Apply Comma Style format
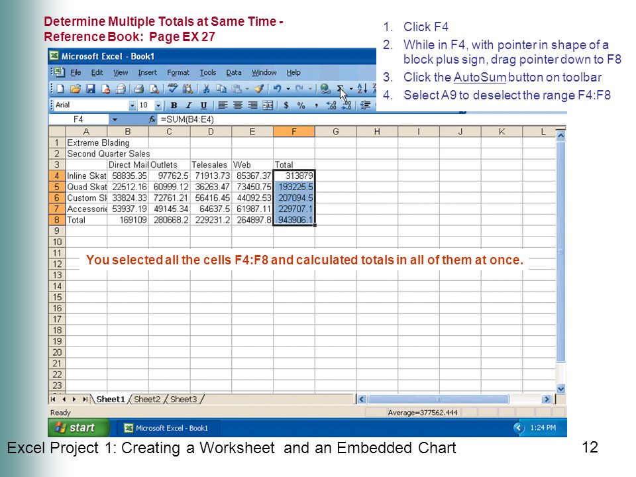The width and height of the screenshot is (636, 477). (x=316, y=105)
